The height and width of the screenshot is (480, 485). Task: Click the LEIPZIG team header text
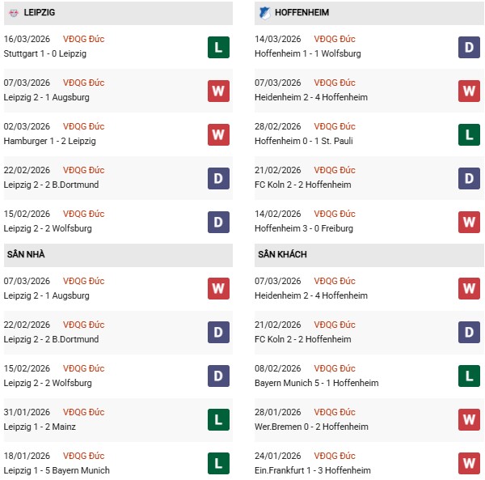coord(40,13)
